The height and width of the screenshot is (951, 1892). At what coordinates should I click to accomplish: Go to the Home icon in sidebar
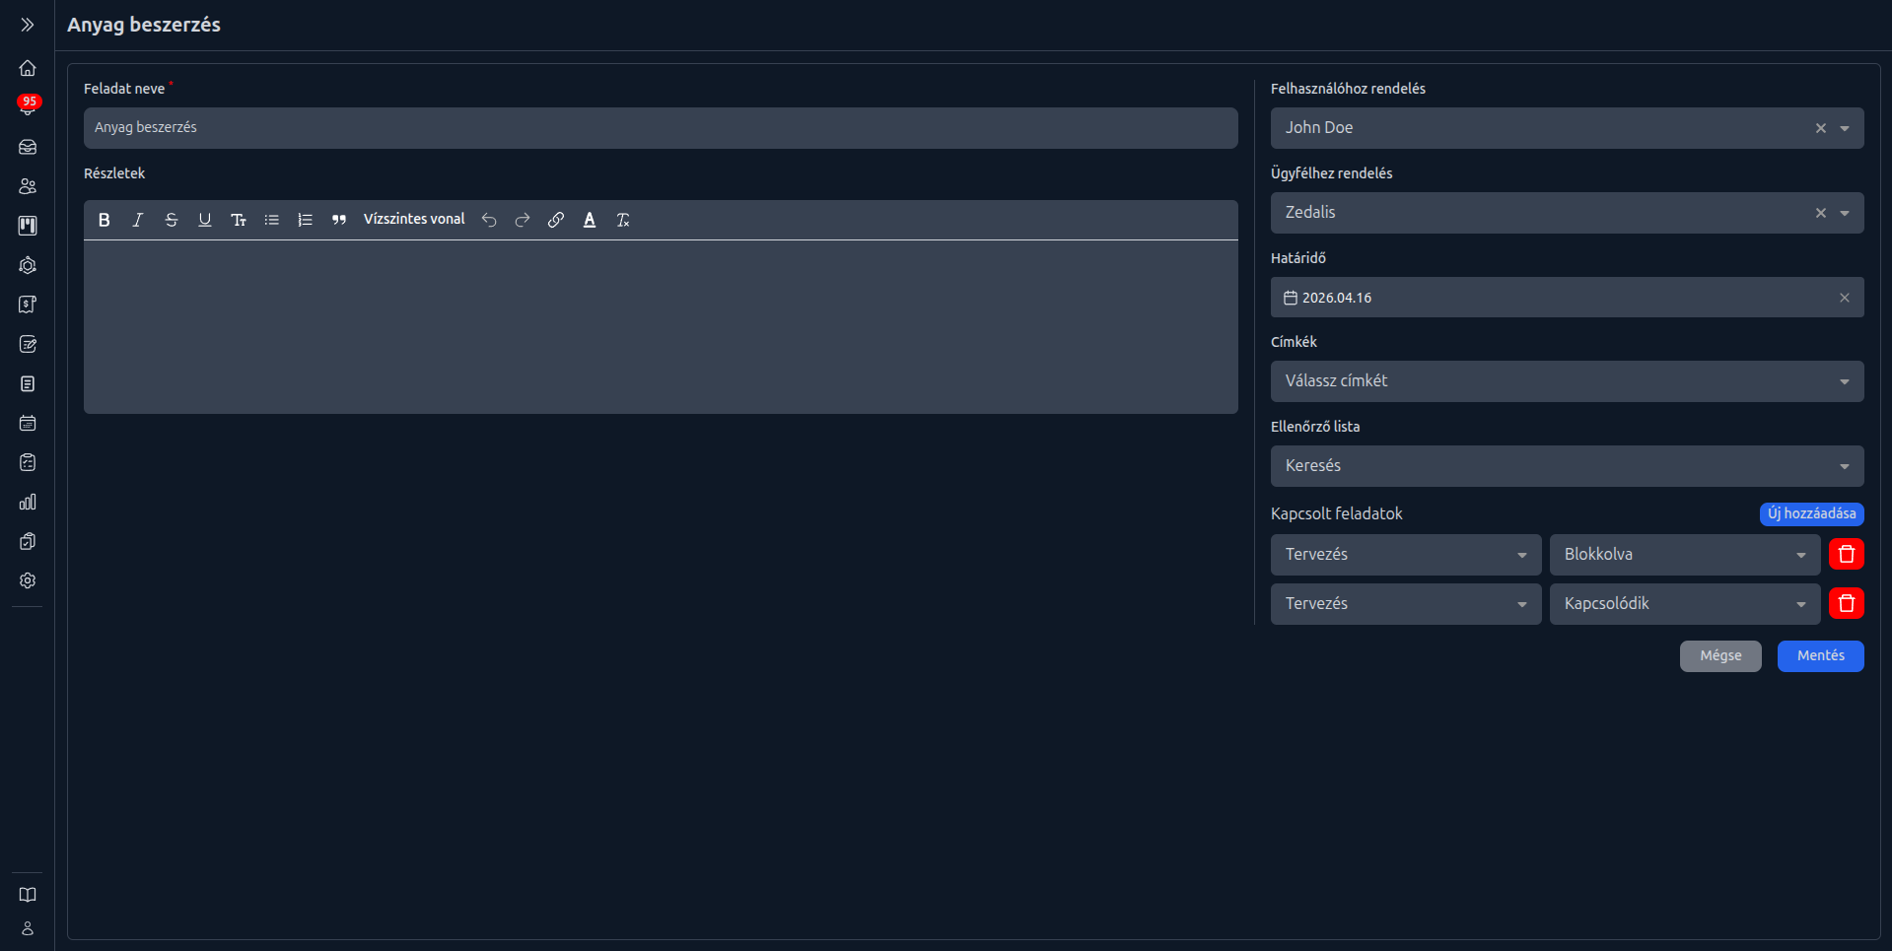click(28, 68)
